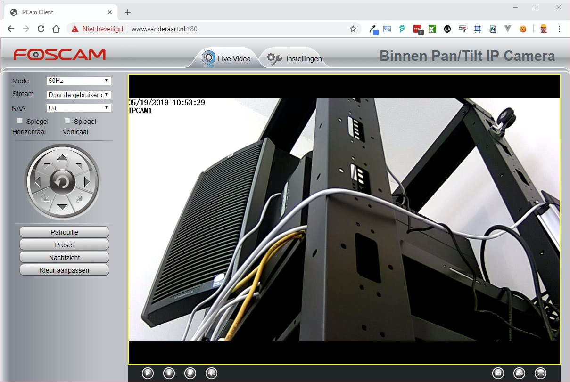Pan camera right with the right arrow
570x382 pixels.
(86, 182)
